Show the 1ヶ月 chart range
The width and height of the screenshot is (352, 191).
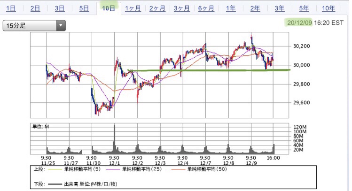click(x=133, y=8)
